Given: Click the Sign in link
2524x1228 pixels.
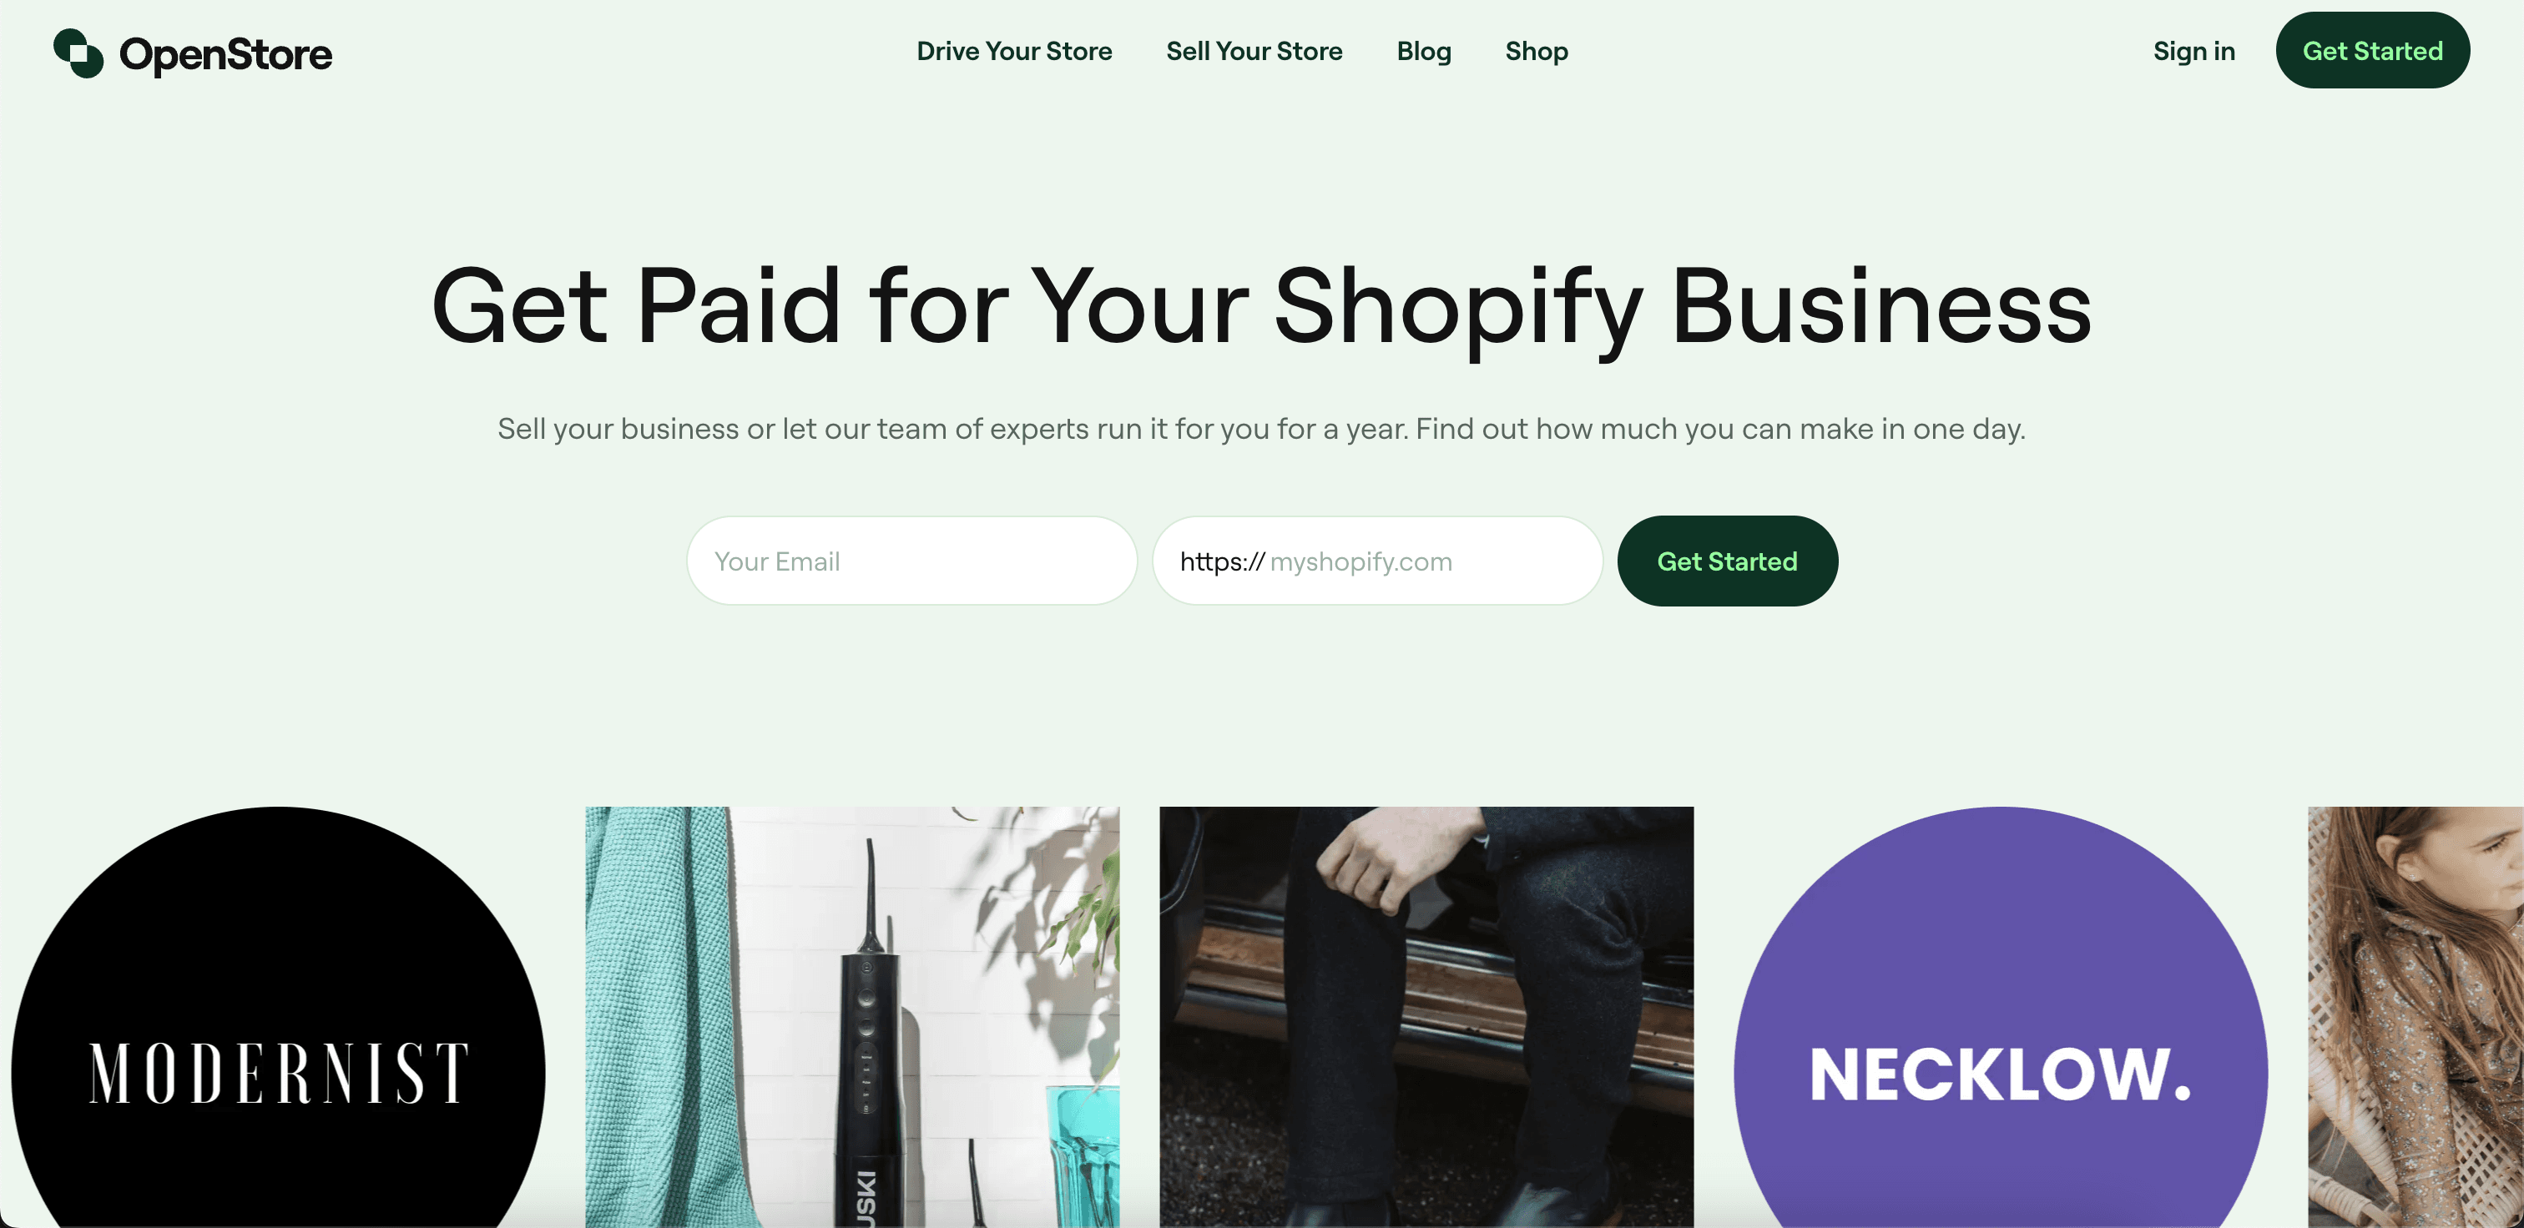Looking at the screenshot, I should [2193, 51].
